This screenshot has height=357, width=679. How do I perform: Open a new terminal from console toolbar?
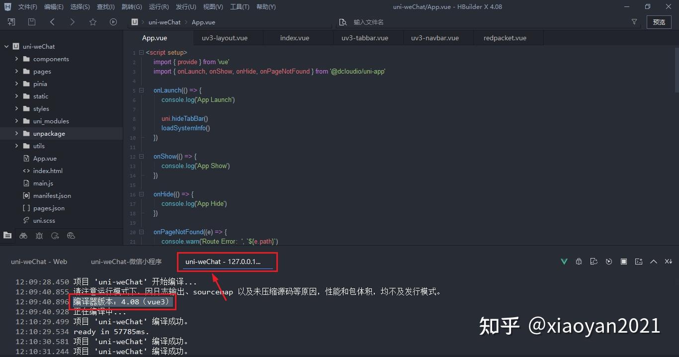(x=638, y=261)
